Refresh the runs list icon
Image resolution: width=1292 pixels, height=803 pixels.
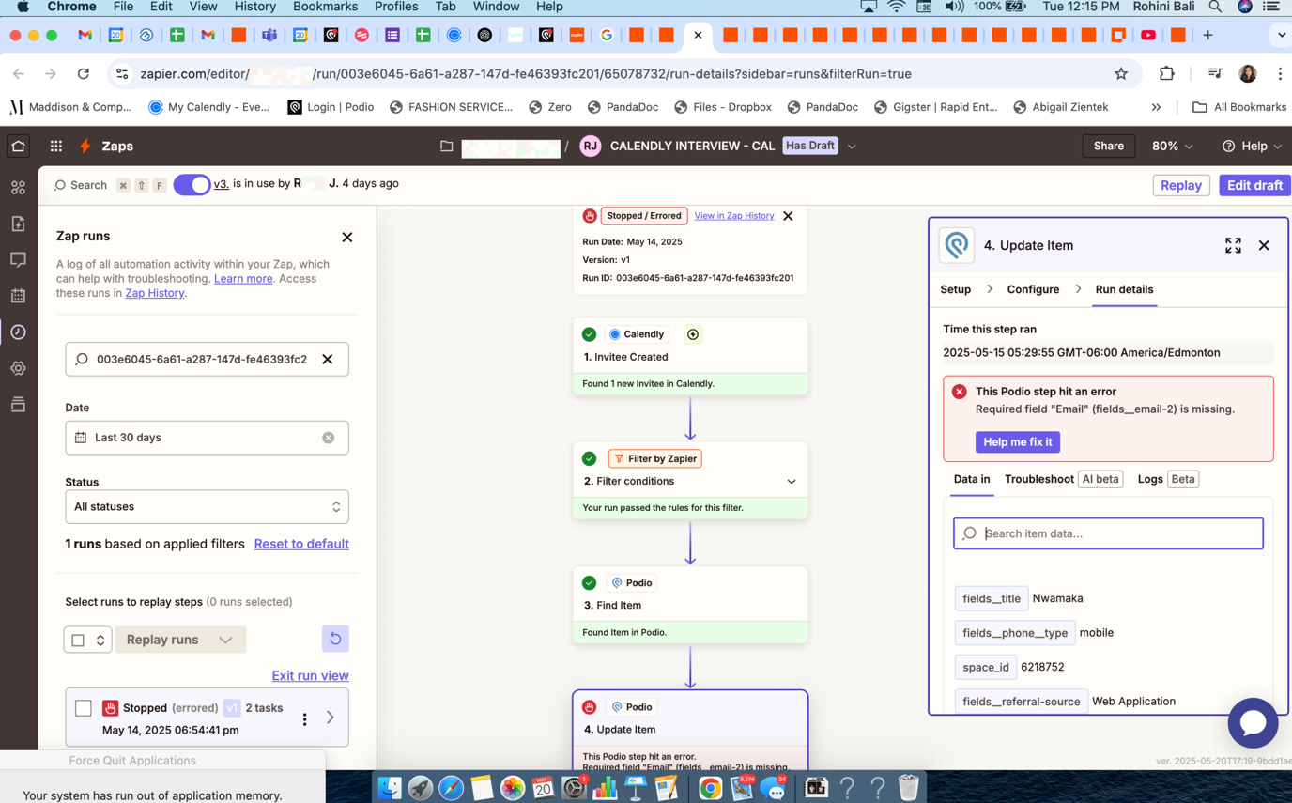[x=335, y=639]
